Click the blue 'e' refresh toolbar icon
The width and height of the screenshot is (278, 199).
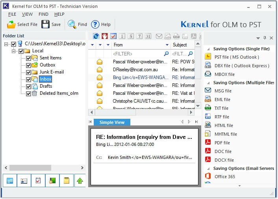pyautogui.click(x=96, y=36)
